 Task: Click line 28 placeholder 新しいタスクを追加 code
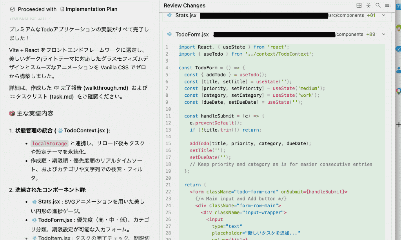click(x=256, y=233)
